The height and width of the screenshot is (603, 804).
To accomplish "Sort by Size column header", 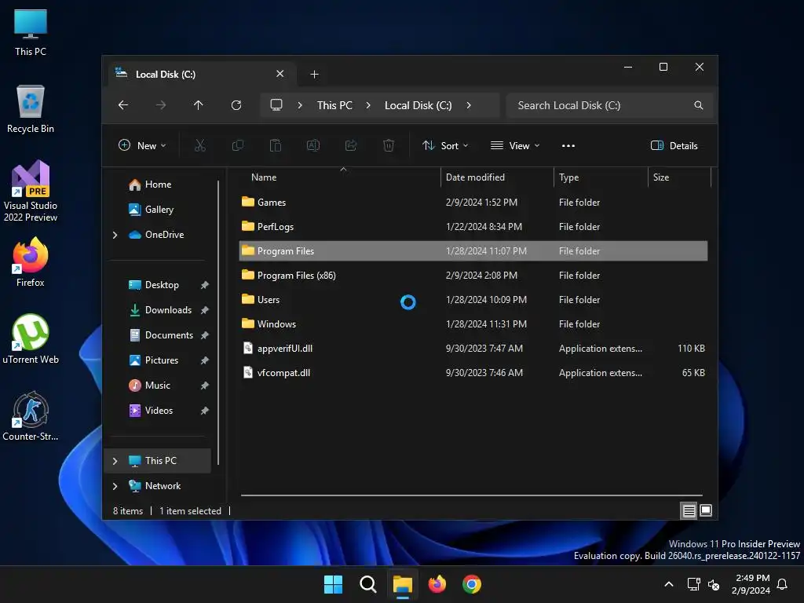I will click(x=679, y=177).
